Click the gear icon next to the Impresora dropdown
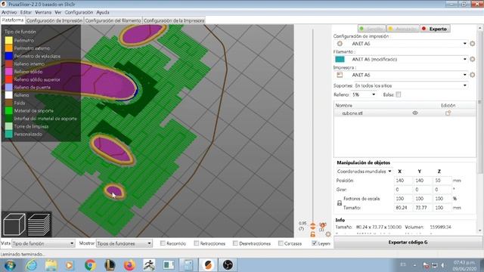 tap(472, 75)
